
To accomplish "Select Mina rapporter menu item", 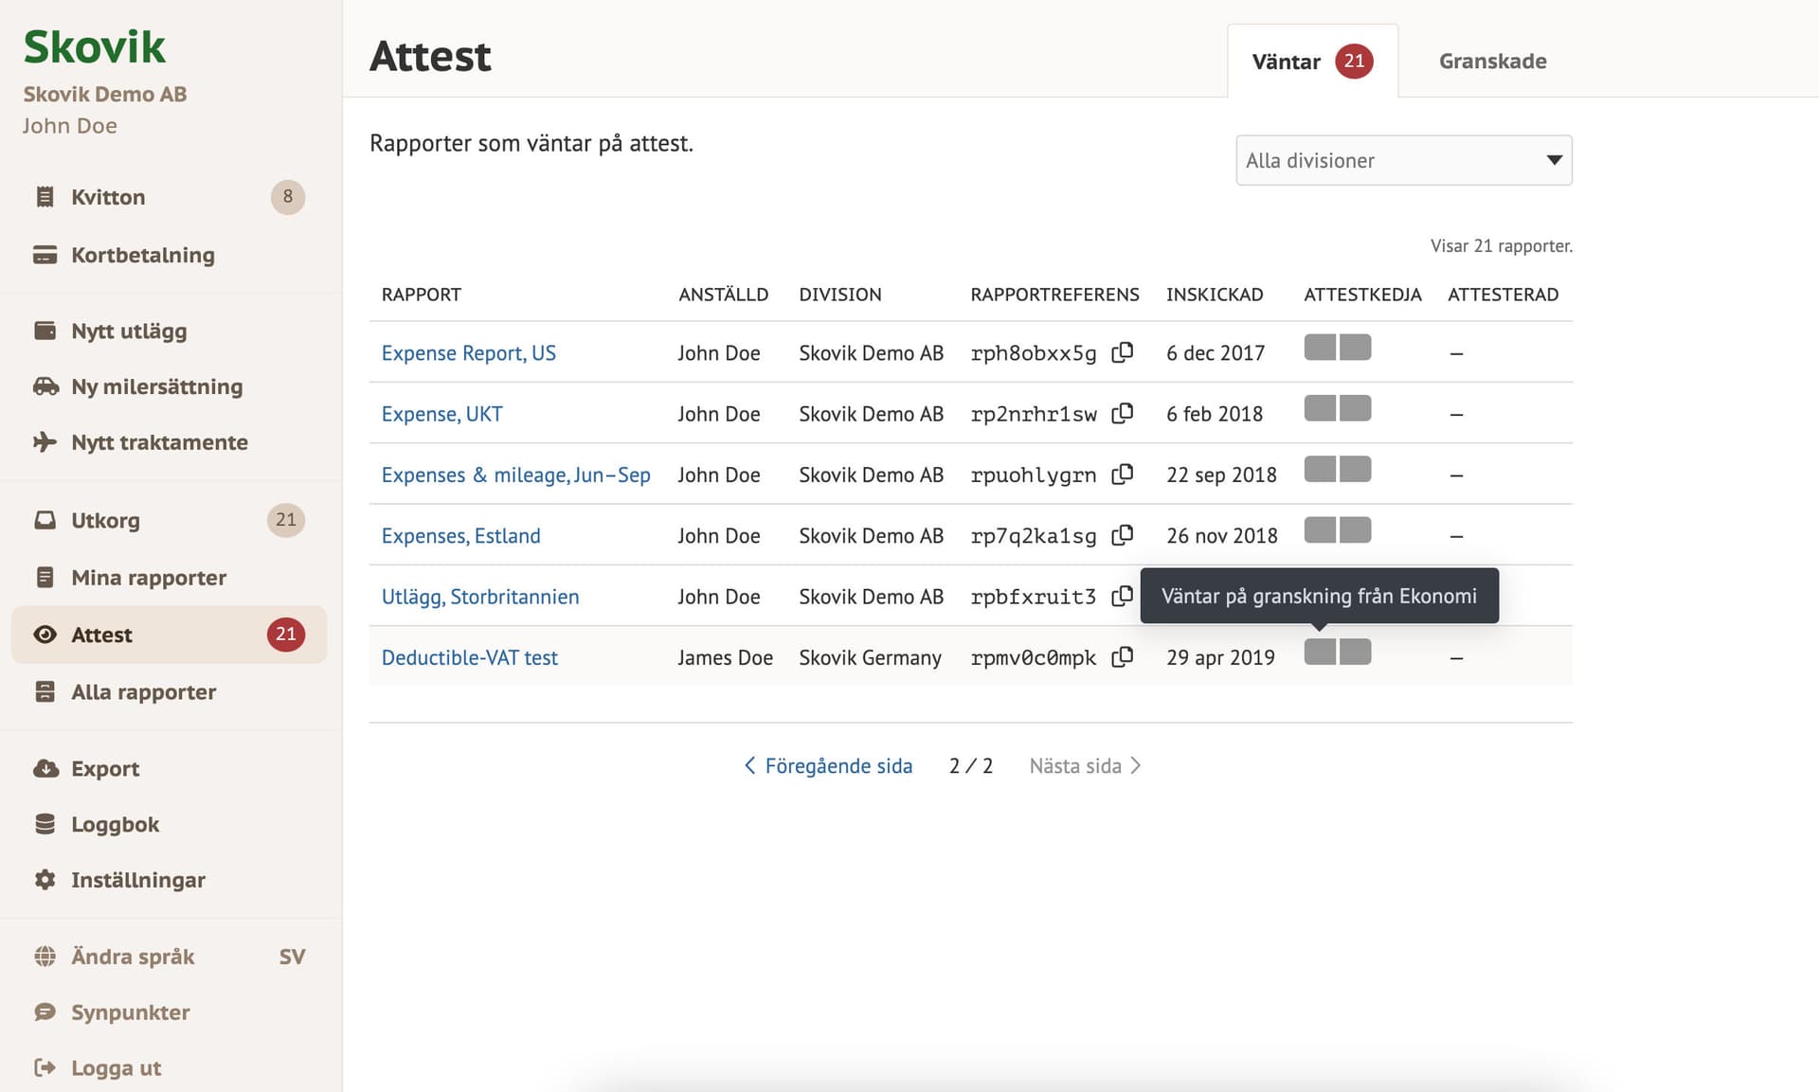I will click(x=169, y=578).
